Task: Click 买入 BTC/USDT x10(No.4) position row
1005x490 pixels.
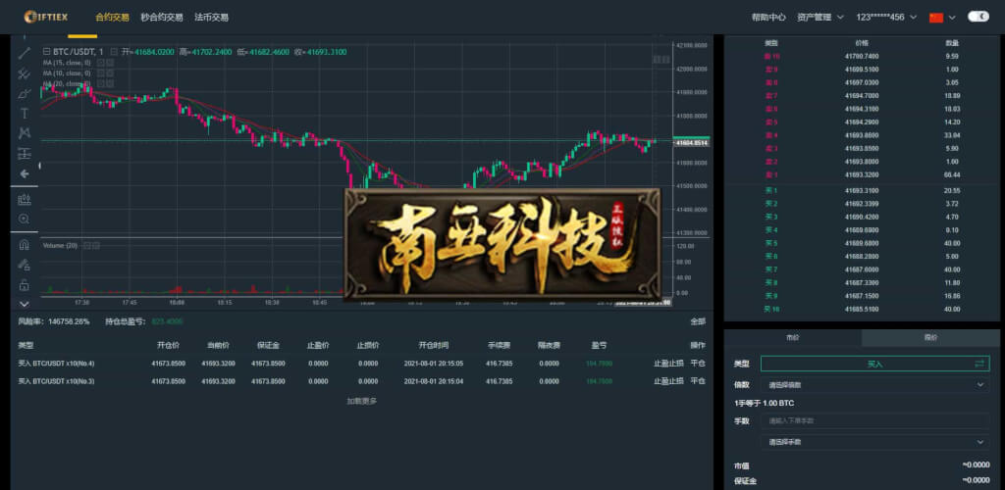Action: pyautogui.click(x=362, y=364)
